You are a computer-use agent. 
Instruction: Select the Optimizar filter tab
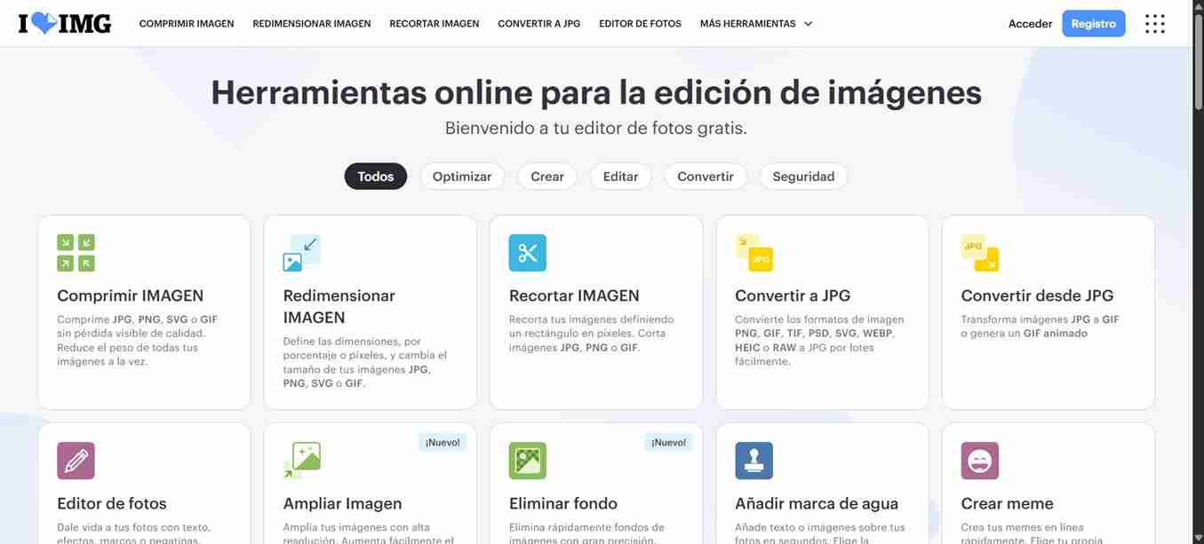point(462,177)
